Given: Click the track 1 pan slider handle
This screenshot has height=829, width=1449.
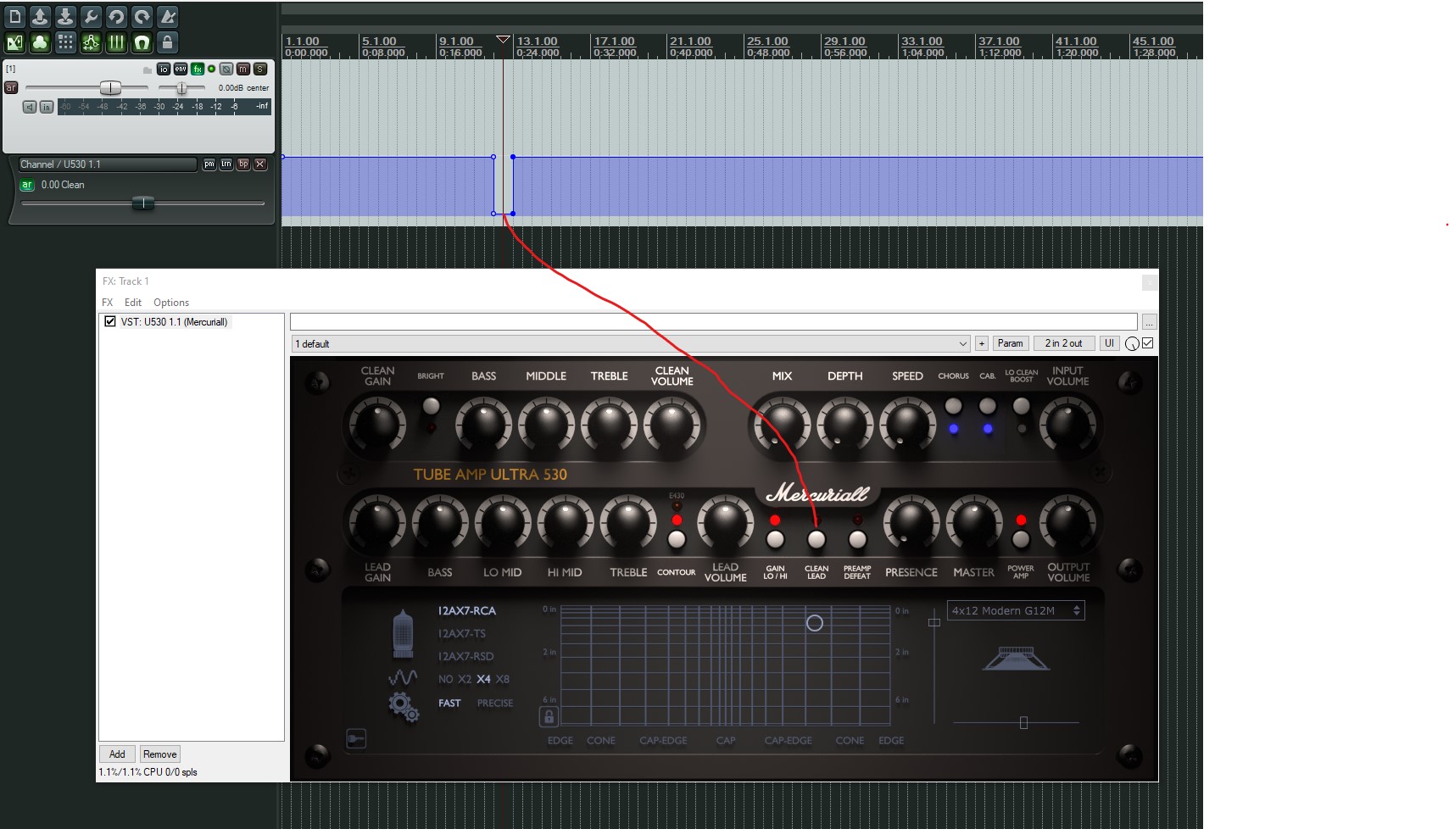Looking at the screenshot, I should click(181, 87).
